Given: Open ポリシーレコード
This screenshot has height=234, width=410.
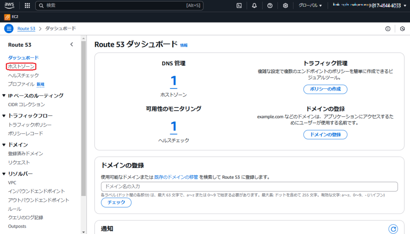Looking at the screenshot, I should click(25, 134).
